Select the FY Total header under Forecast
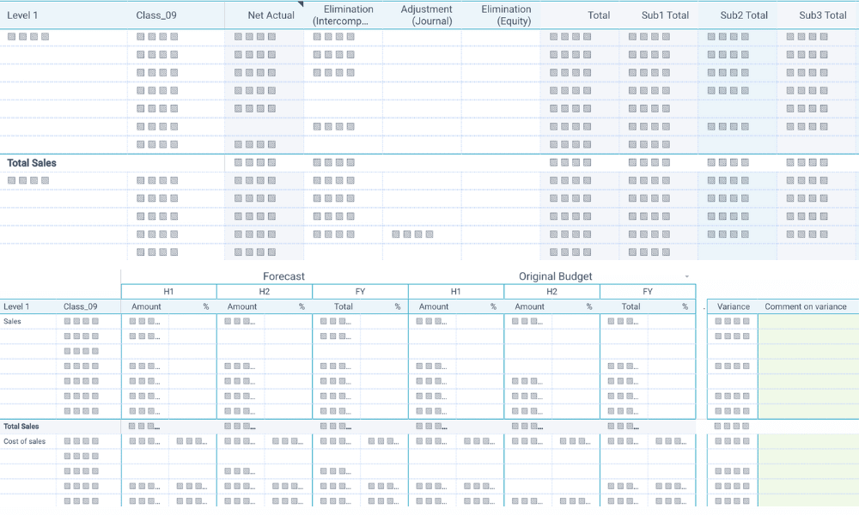 [344, 306]
